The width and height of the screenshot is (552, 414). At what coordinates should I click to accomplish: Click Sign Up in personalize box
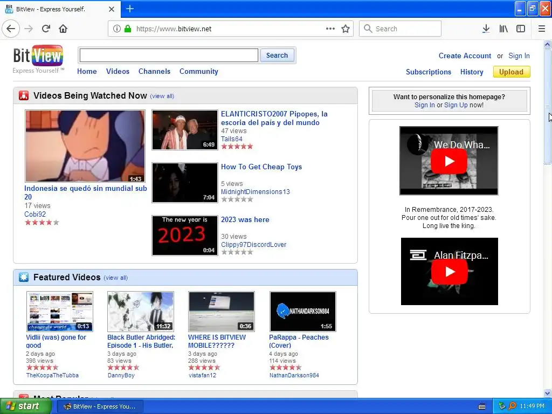(456, 105)
